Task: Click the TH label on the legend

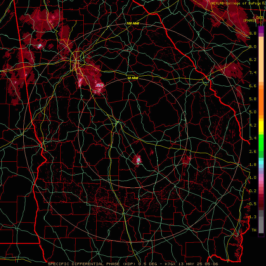Action: [254, 230]
